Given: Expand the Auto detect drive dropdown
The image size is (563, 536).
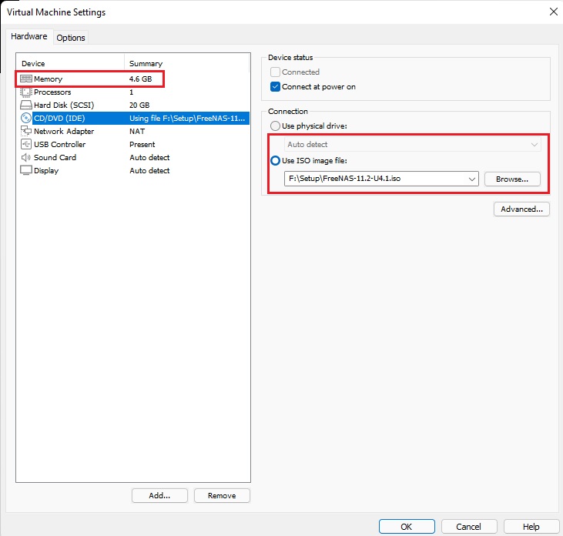Looking at the screenshot, I should (x=534, y=144).
